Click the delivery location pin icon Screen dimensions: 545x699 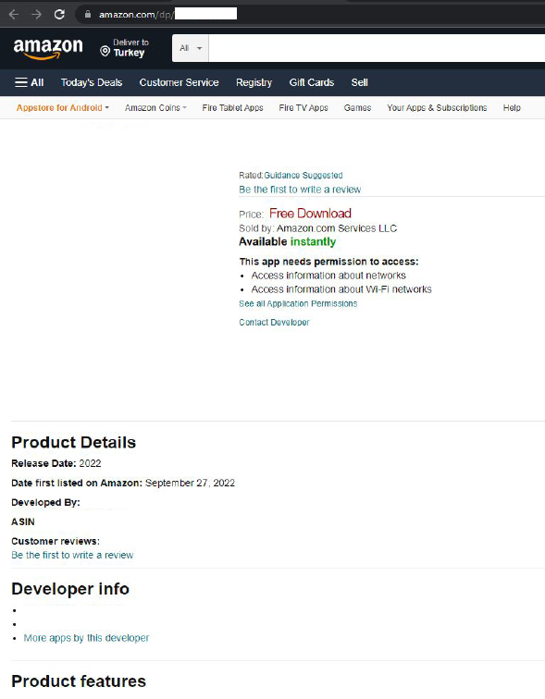[x=105, y=51]
